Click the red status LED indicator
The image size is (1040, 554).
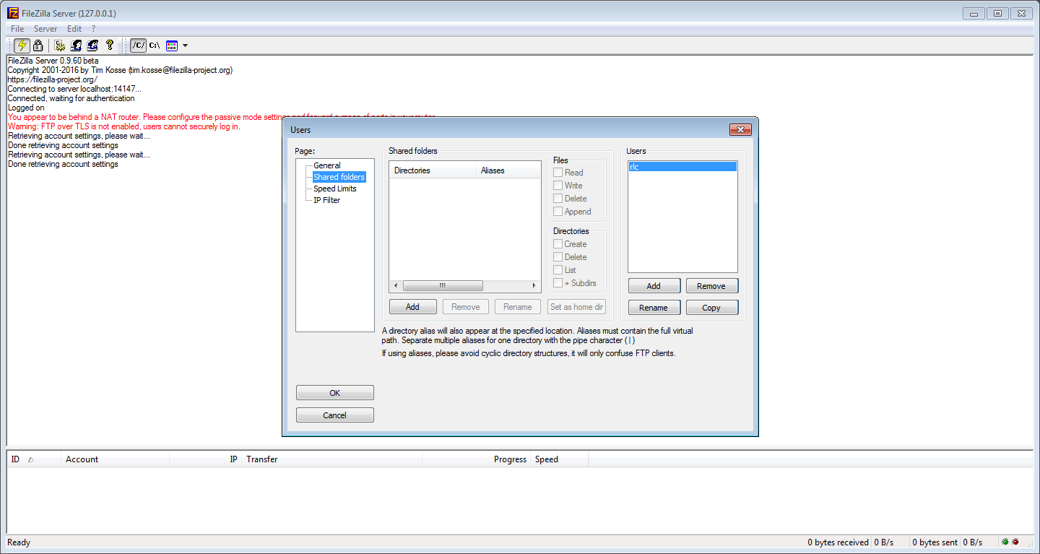tap(1015, 542)
